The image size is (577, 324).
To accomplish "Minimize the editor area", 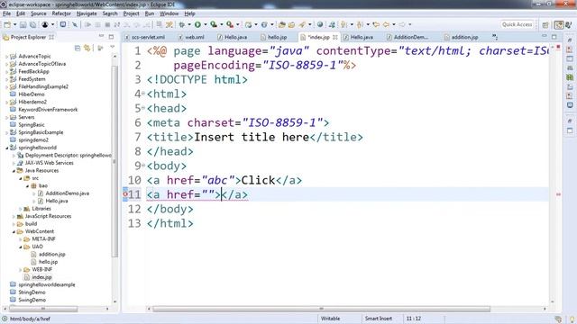I will [x=545, y=36].
